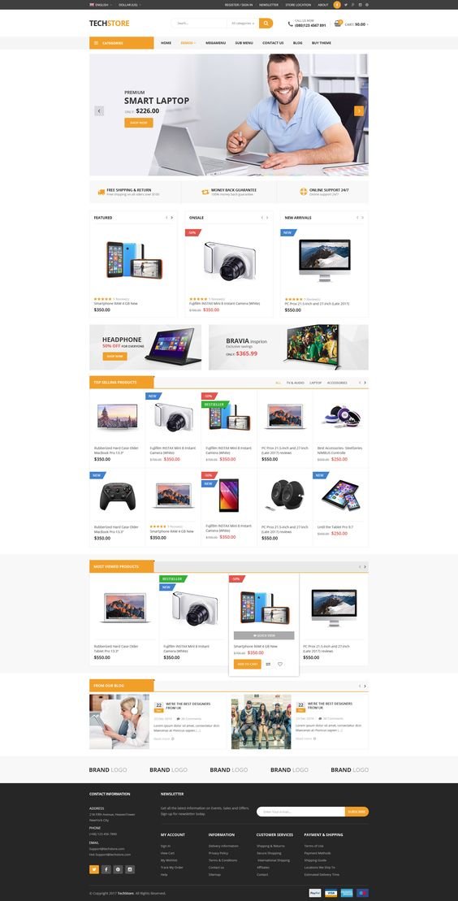Click the orange search magnifier button

coord(266,24)
